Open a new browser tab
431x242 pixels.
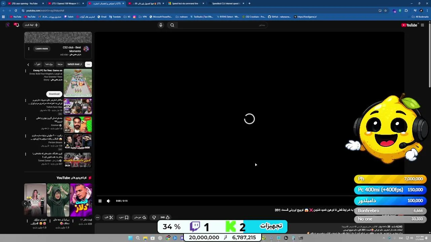tap(249, 3)
